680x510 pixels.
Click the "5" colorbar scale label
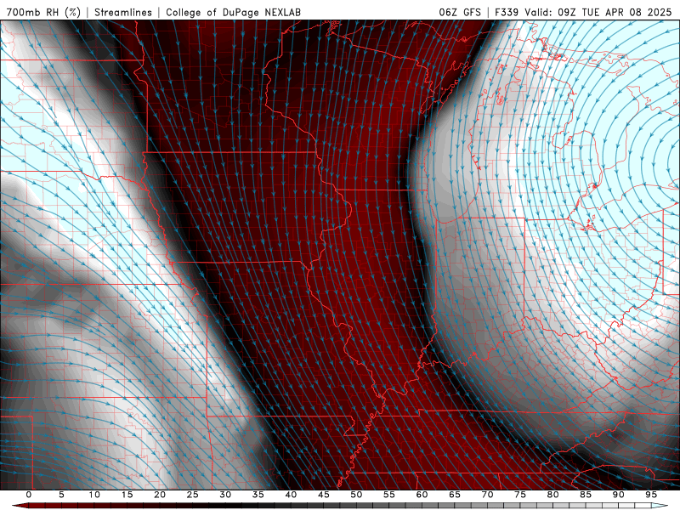(x=61, y=495)
